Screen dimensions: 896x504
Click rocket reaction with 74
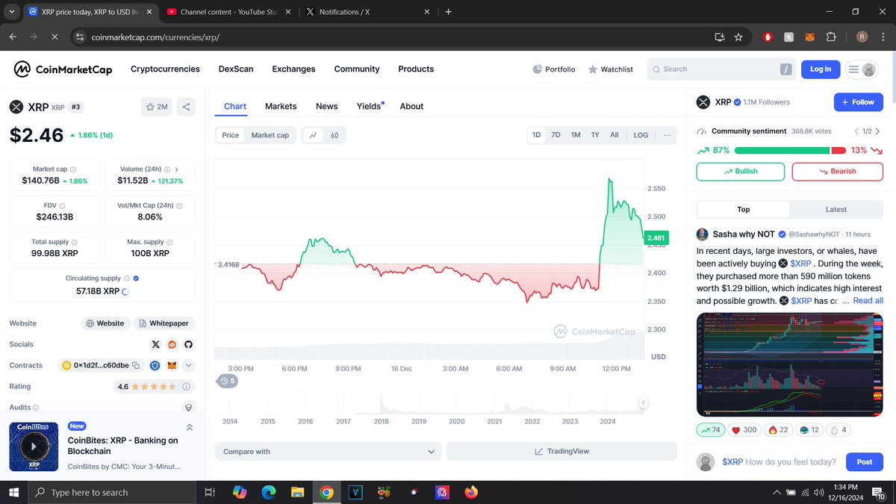pos(712,430)
